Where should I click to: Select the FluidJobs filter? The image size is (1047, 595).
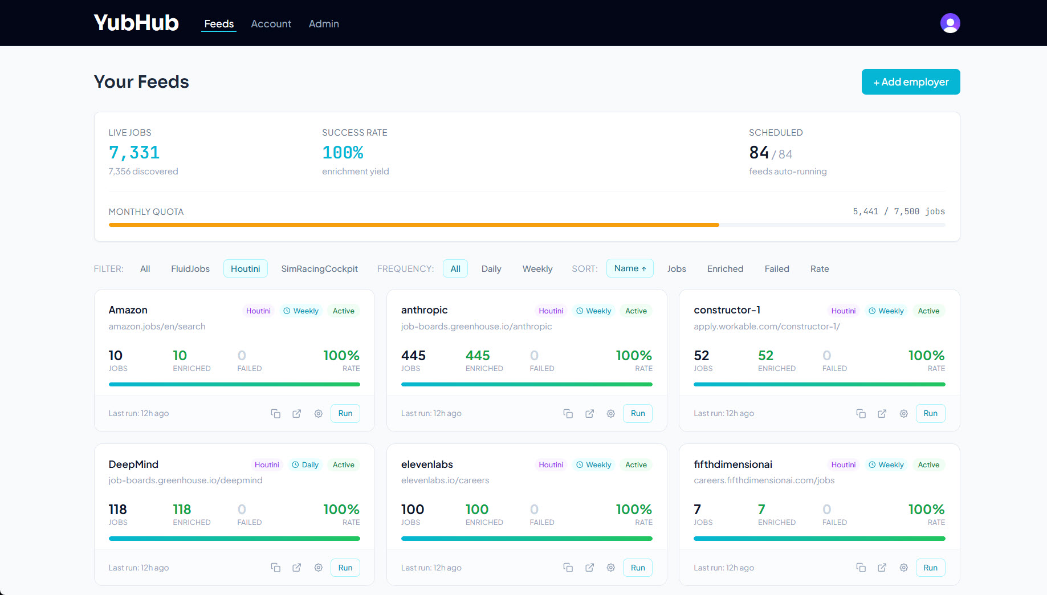click(190, 268)
